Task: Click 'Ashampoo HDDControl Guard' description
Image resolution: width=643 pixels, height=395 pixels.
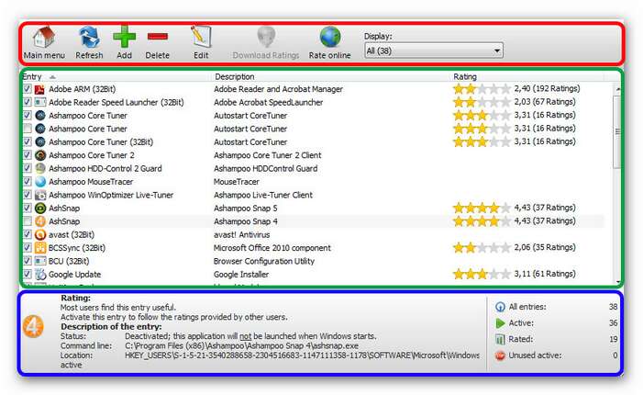Action: pyautogui.click(x=265, y=168)
